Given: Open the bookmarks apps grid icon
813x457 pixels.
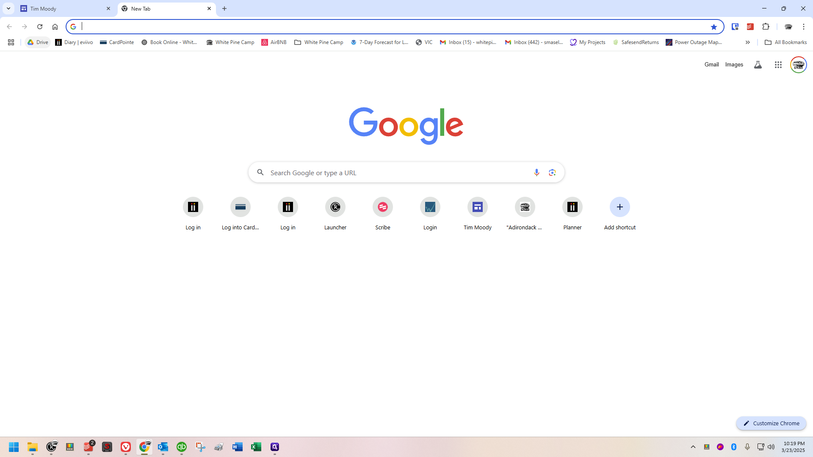Looking at the screenshot, I should click(11, 42).
